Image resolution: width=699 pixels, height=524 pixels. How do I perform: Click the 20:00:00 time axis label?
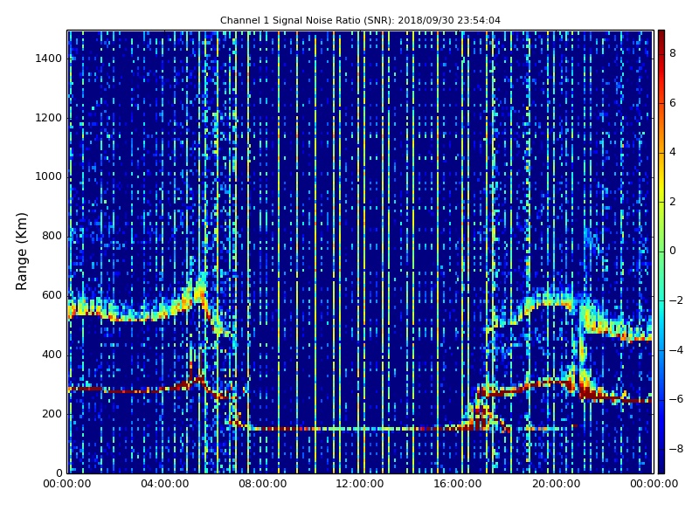(x=556, y=484)
